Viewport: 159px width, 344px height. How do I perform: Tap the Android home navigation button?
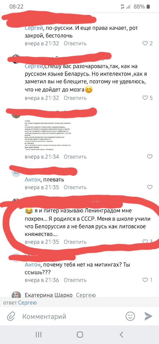click(80, 334)
